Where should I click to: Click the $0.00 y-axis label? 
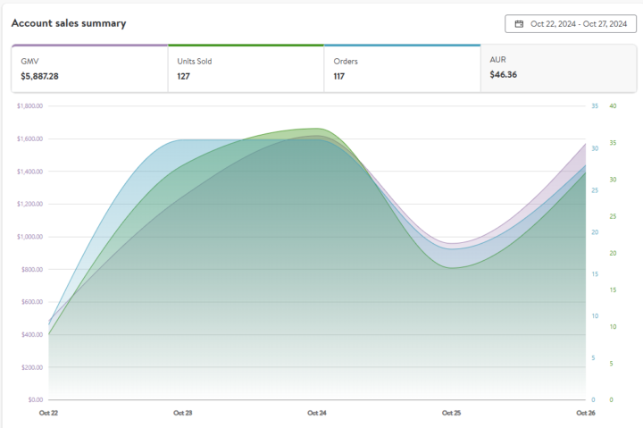pos(35,399)
